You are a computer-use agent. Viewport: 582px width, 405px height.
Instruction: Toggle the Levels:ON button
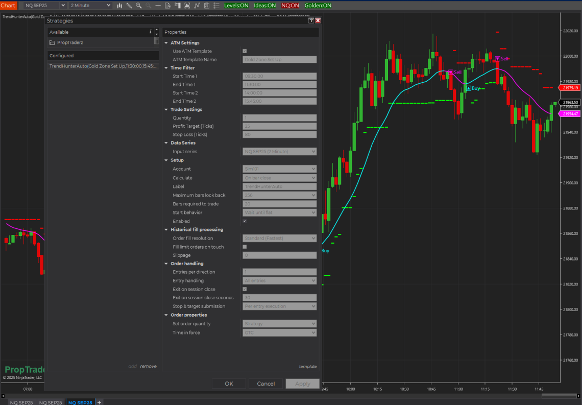236,6
